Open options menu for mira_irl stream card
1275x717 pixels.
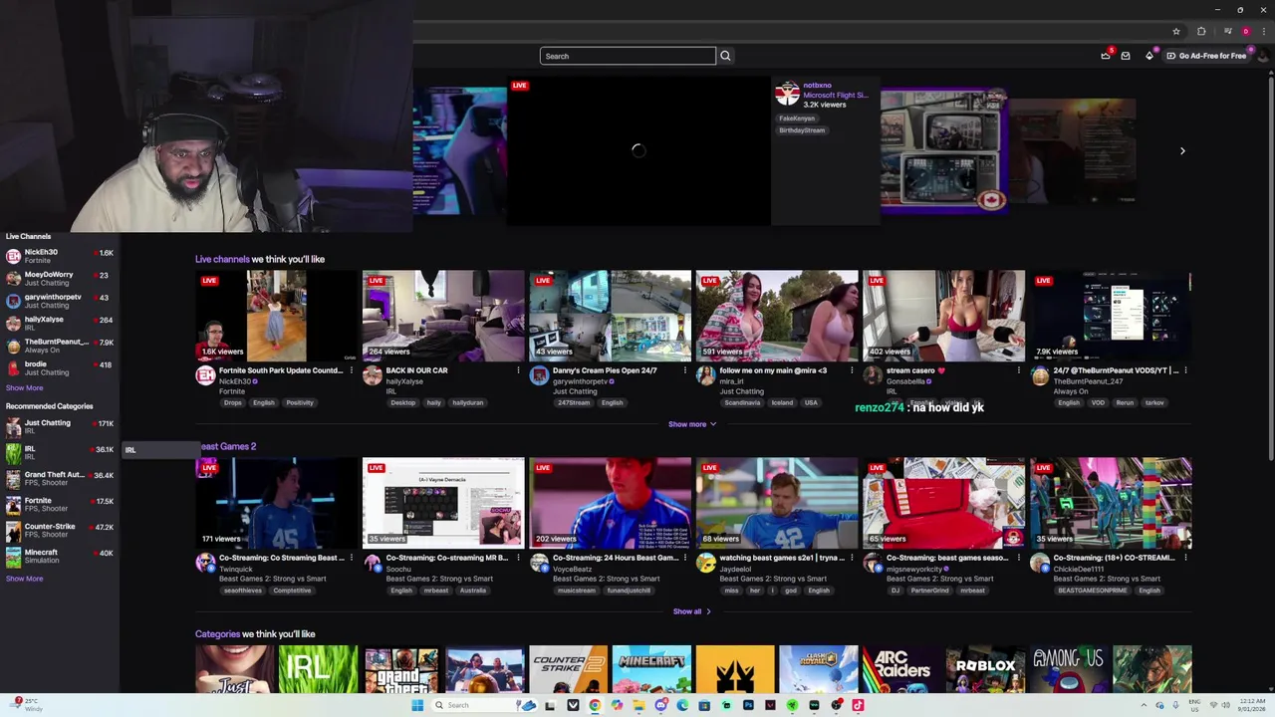tap(852, 370)
